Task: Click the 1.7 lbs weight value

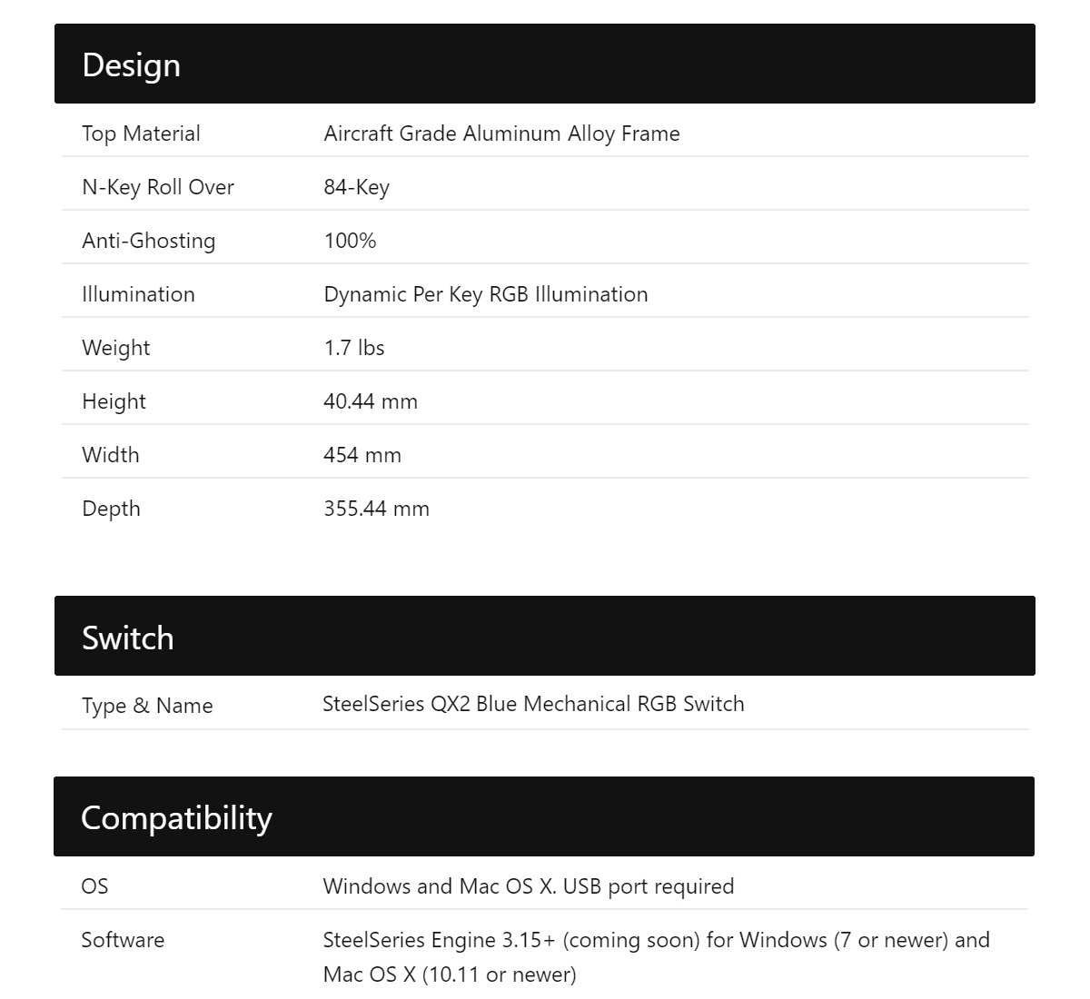Action: click(x=354, y=348)
